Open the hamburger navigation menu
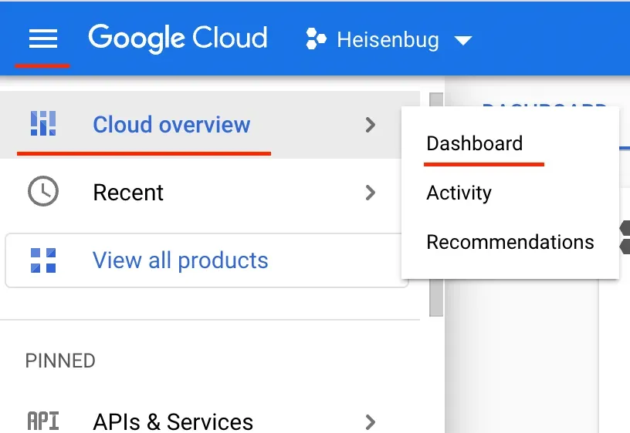The height and width of the screenshot is (433, 630). [43, 39]
